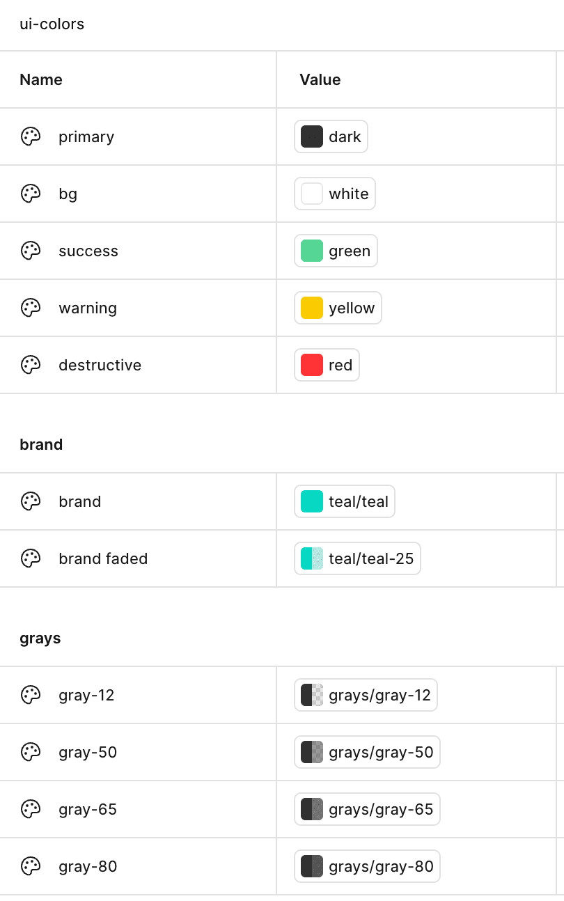Click the palette icon beside bg variable
Viewport: 564px width, 901px height.
[31, 194]
